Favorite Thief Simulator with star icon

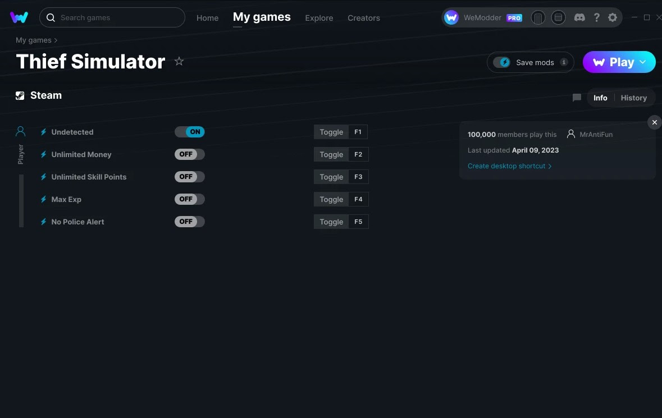[x=179, y=61]
